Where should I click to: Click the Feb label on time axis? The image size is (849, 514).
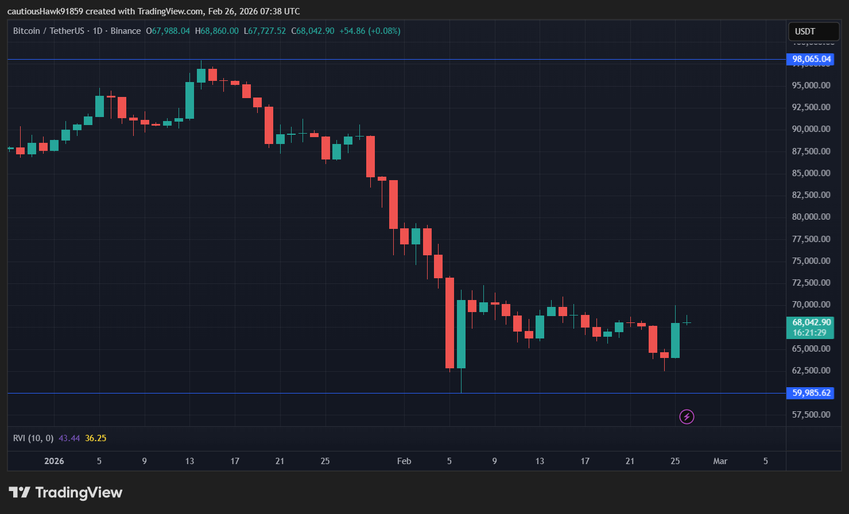click(404, 461)
